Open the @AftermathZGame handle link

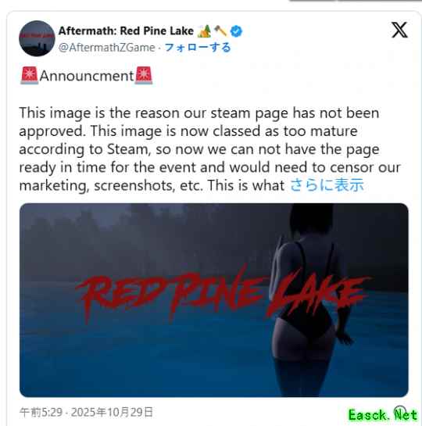click(107, 48)
